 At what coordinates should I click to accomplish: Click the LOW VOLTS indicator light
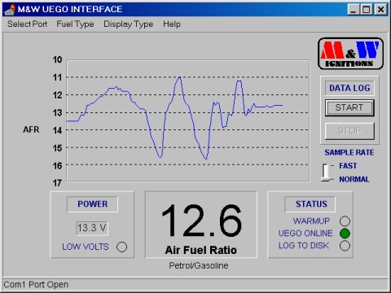click(121, 247)
